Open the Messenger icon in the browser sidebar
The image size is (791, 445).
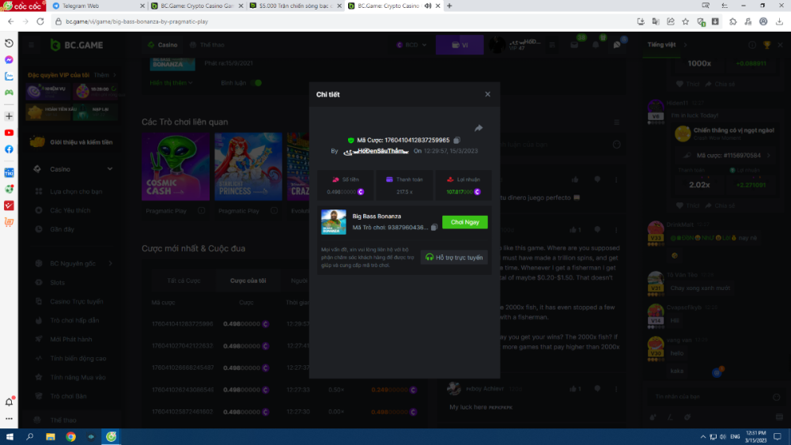[x=9, y=60]
